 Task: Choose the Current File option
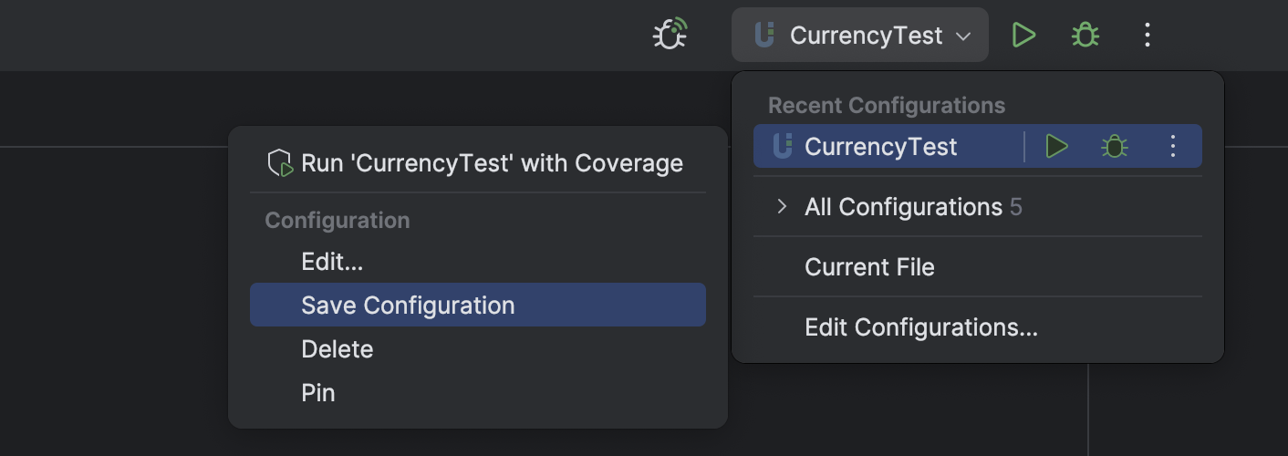click(869, 267)
